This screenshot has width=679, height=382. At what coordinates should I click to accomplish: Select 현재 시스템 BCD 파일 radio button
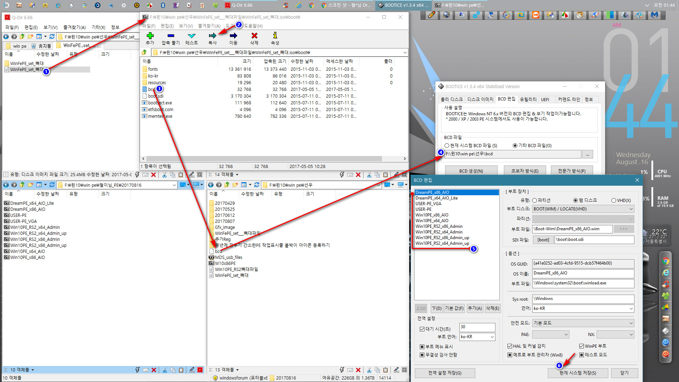pyautogui.click(x=447, y=145)
